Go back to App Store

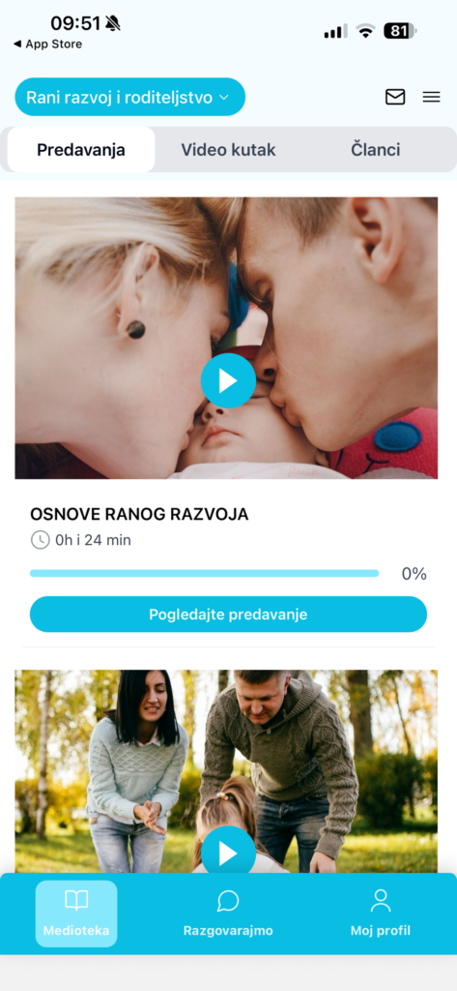tap(48, 45)
